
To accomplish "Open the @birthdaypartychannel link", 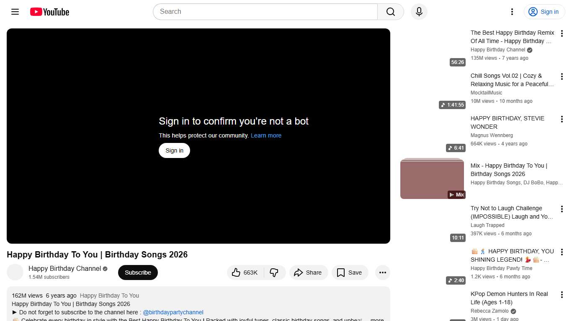I will click(x=173, y=312).
